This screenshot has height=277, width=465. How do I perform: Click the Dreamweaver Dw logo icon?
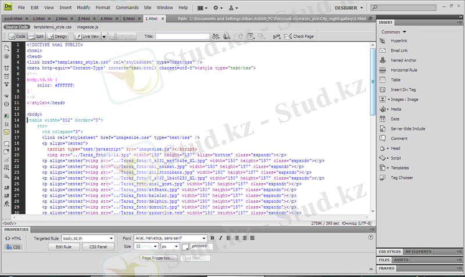click(8, 7)
